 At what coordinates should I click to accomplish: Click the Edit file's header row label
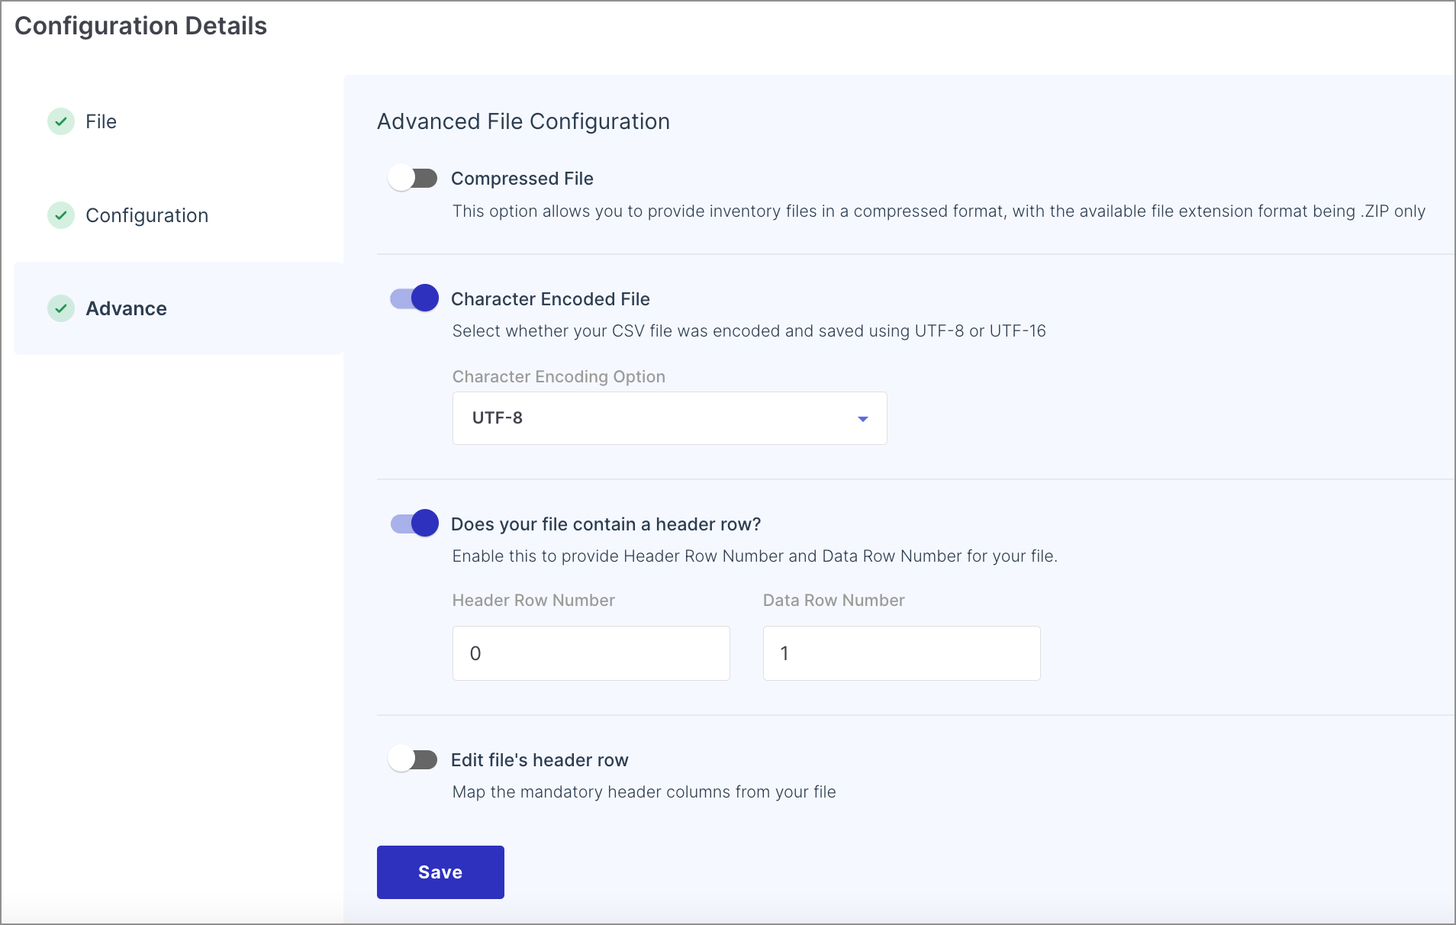click(x=540, y=760)
